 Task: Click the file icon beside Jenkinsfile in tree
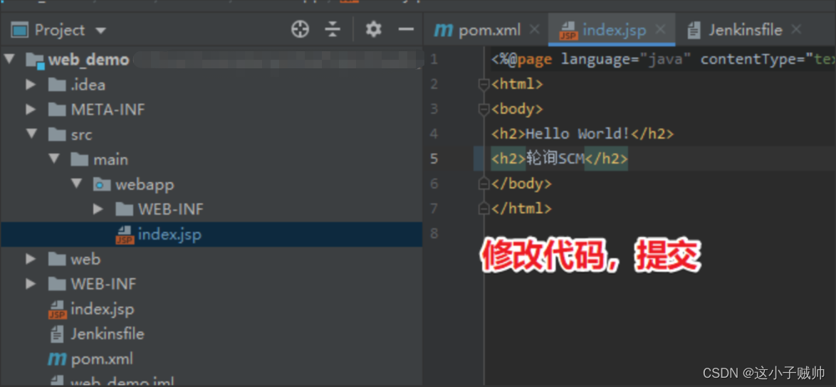56,334
